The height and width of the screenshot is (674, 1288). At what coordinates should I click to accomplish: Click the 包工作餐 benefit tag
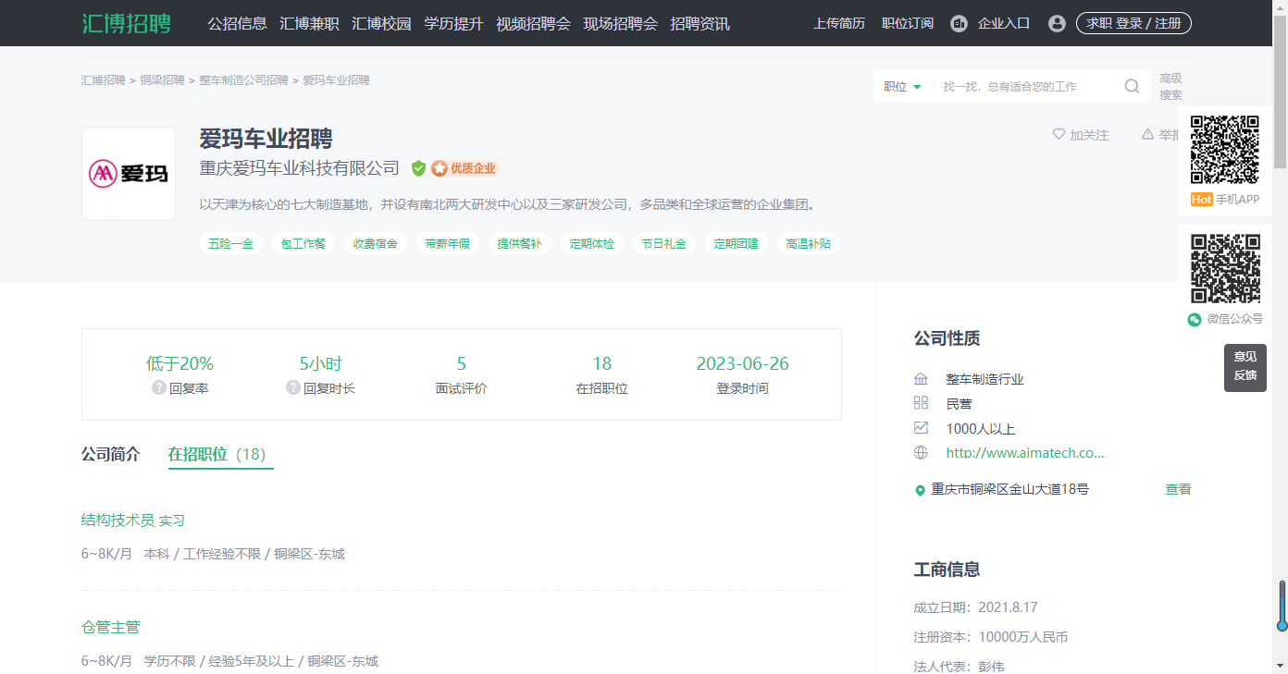303,244
